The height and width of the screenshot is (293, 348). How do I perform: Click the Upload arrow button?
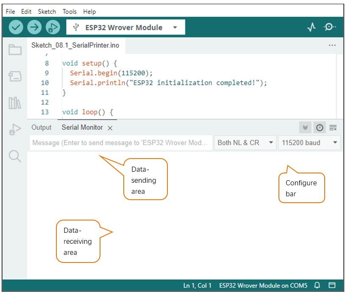click(34, 27)
